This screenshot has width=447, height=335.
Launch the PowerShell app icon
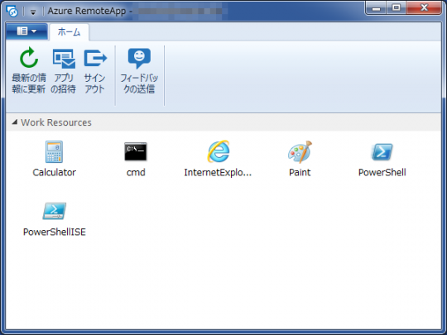(x=382, y=152)
